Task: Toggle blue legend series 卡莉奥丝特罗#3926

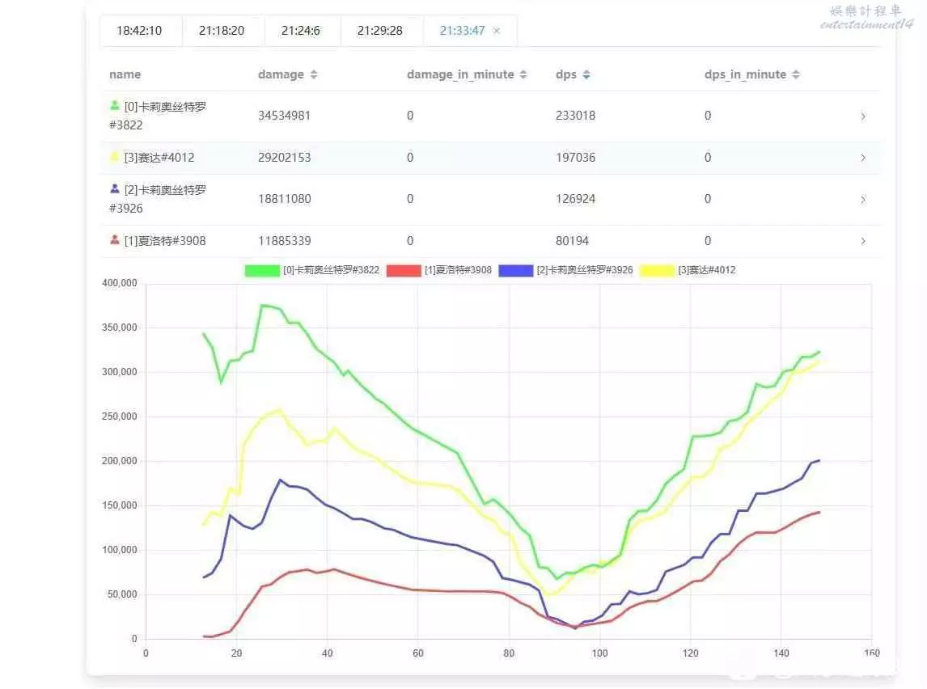Action: click(515, 271)
